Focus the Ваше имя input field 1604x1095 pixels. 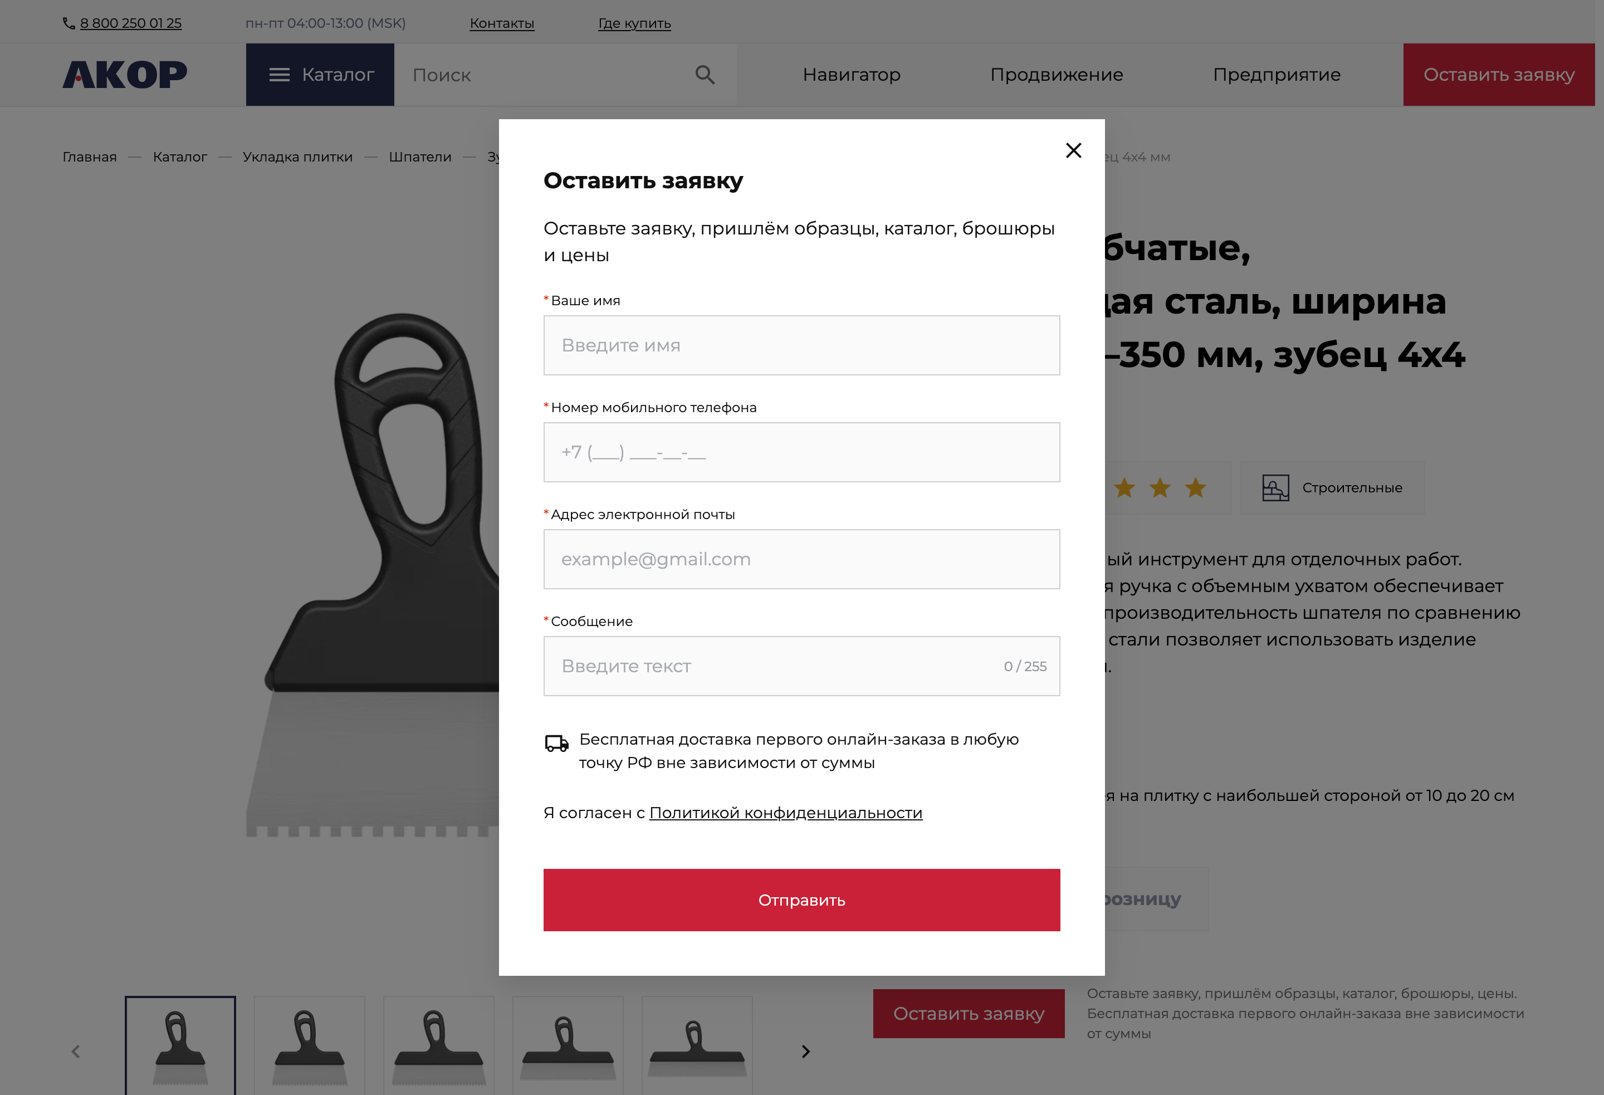[801, 345]
